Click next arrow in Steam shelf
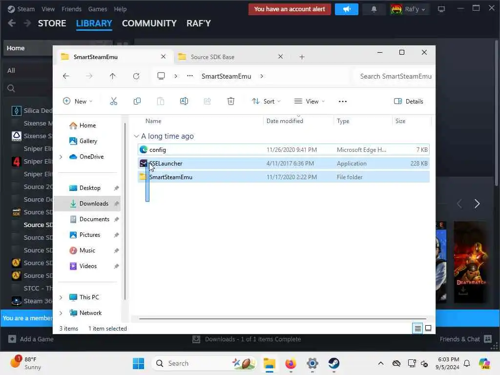This screenshot has height=375, width=500. pos(477,204)
